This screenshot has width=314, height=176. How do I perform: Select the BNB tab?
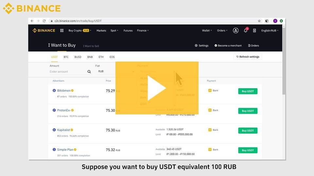coord(90,57)
